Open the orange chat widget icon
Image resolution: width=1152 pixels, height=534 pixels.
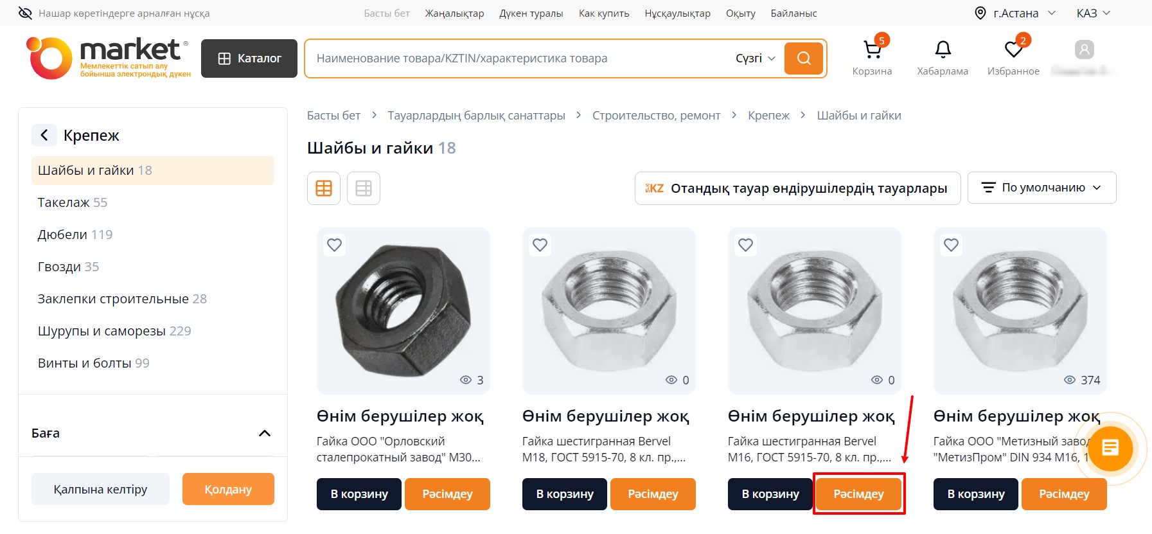pos(1110,448)
